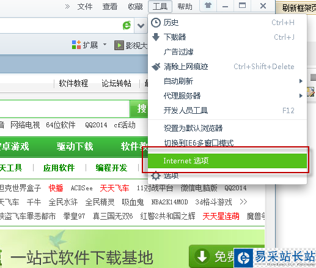Viewport: 316px width, 268px height.
Task: Open the 文件 (File) menu
Action: 85,7
